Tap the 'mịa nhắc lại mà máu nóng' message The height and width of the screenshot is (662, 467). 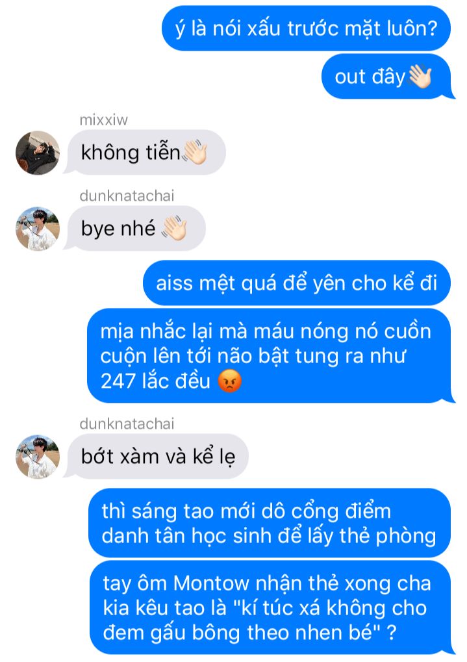coord(269,356)
